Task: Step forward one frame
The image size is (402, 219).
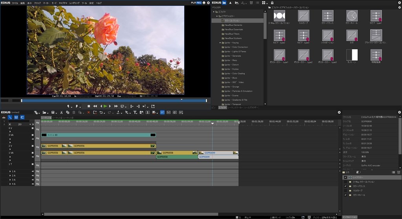Action: [110, 106]
